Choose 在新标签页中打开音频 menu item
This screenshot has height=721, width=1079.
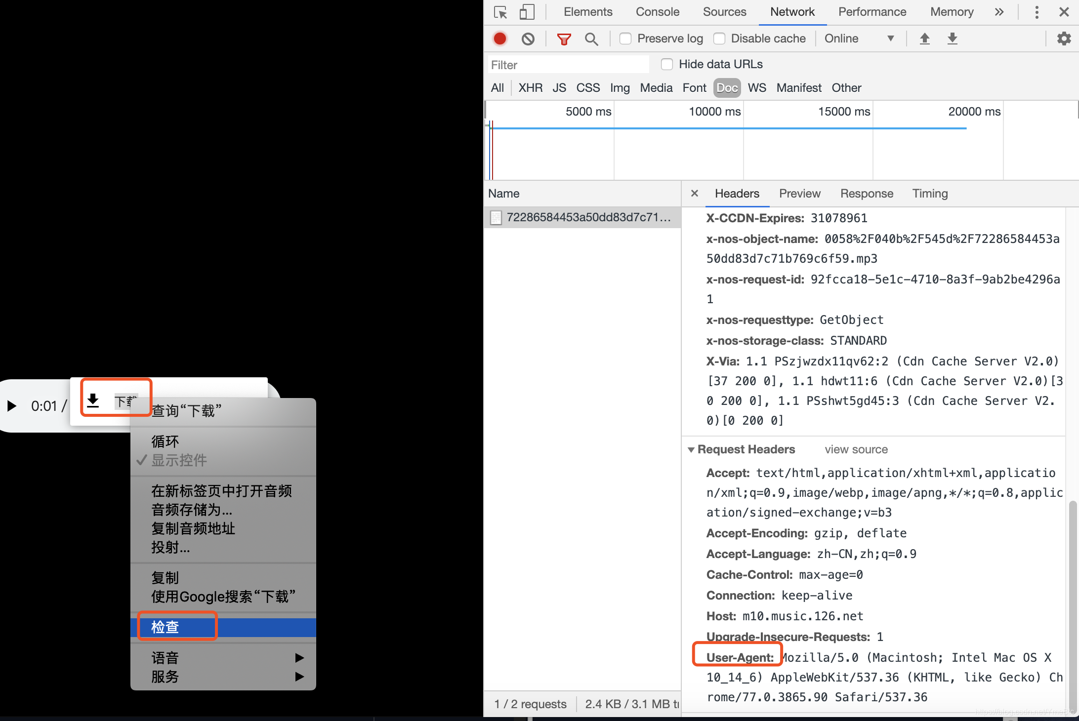click(223, 491)
